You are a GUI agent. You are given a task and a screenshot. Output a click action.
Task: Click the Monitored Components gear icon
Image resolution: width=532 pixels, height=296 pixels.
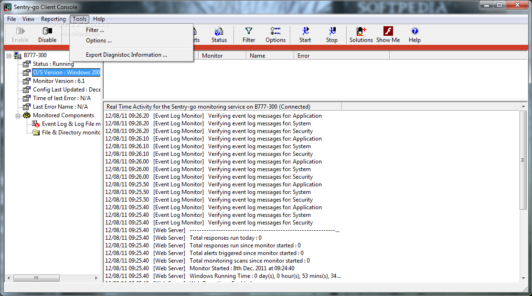(26, 115)
